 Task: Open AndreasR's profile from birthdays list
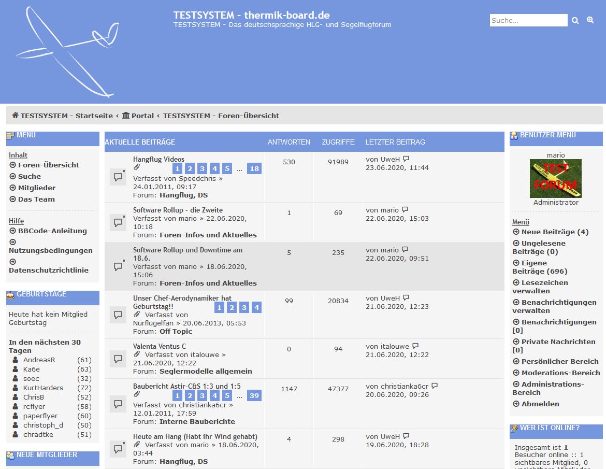[x=39, y=360]
